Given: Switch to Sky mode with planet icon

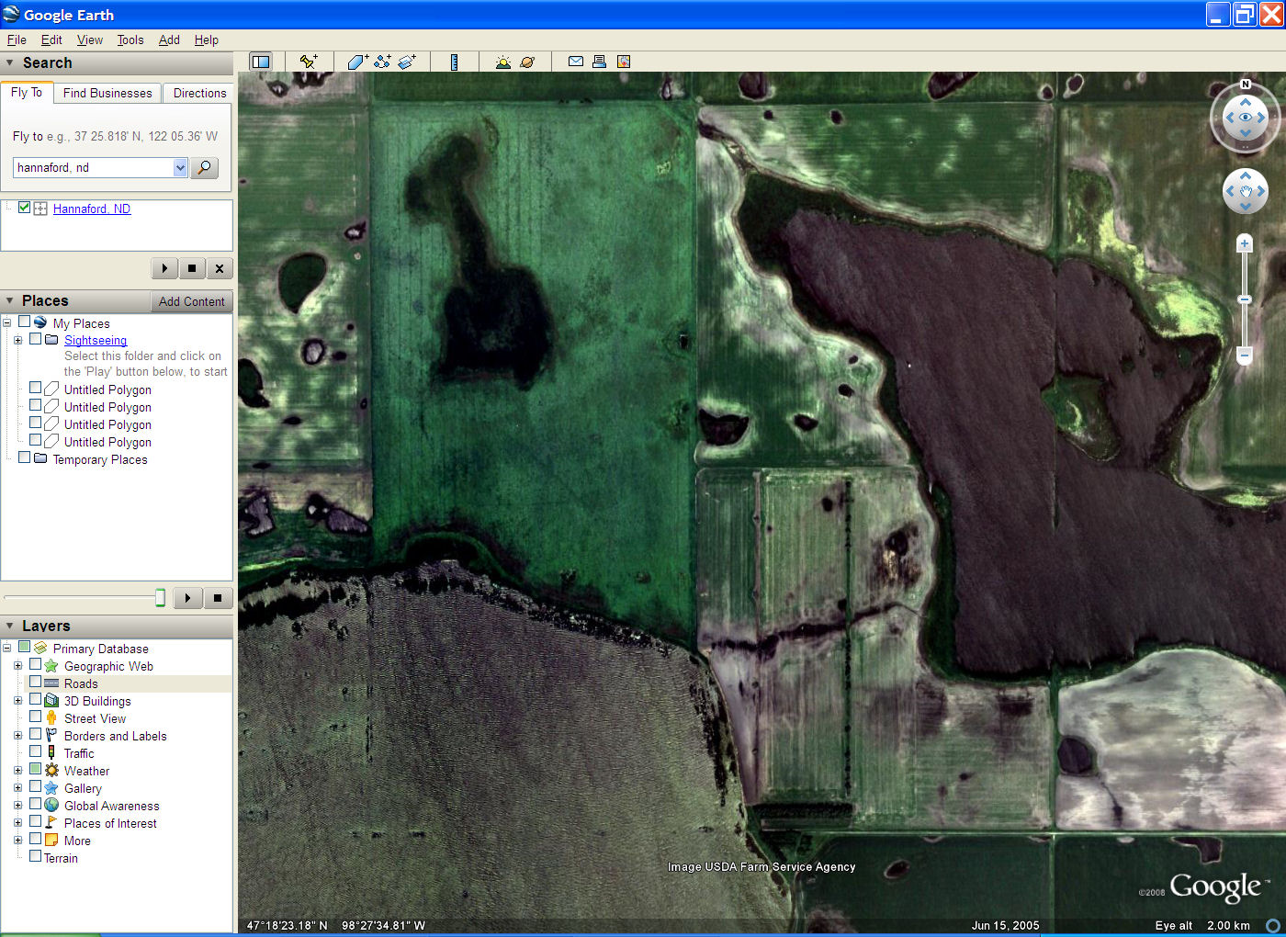Looking at the screenshot, I should [x=527, y=62].
